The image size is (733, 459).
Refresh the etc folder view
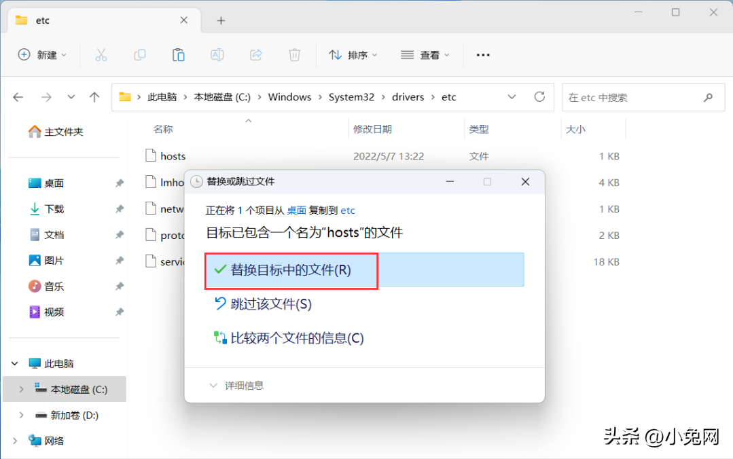point(540,97)
